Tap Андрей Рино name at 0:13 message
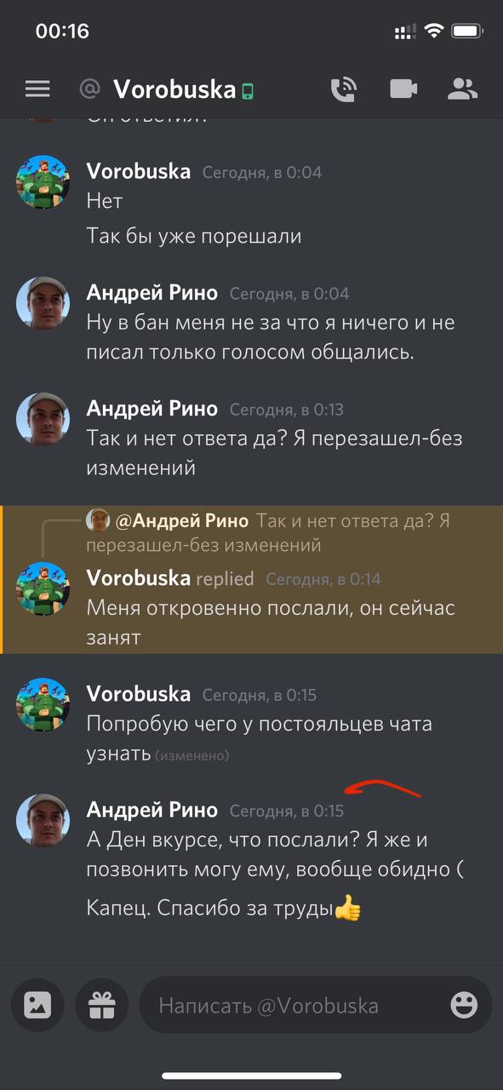This screenshot has height=1090, width=503. point(152,409)
